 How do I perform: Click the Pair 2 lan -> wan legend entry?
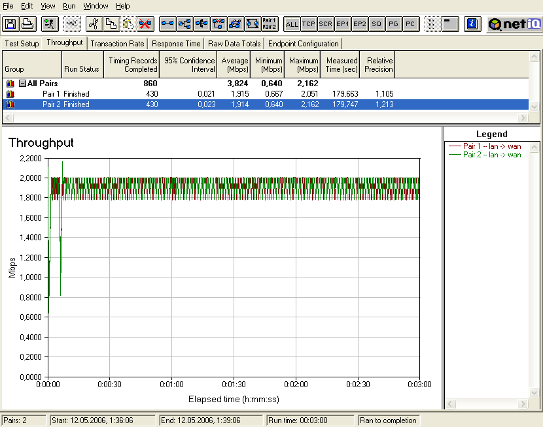pos(485,155)
